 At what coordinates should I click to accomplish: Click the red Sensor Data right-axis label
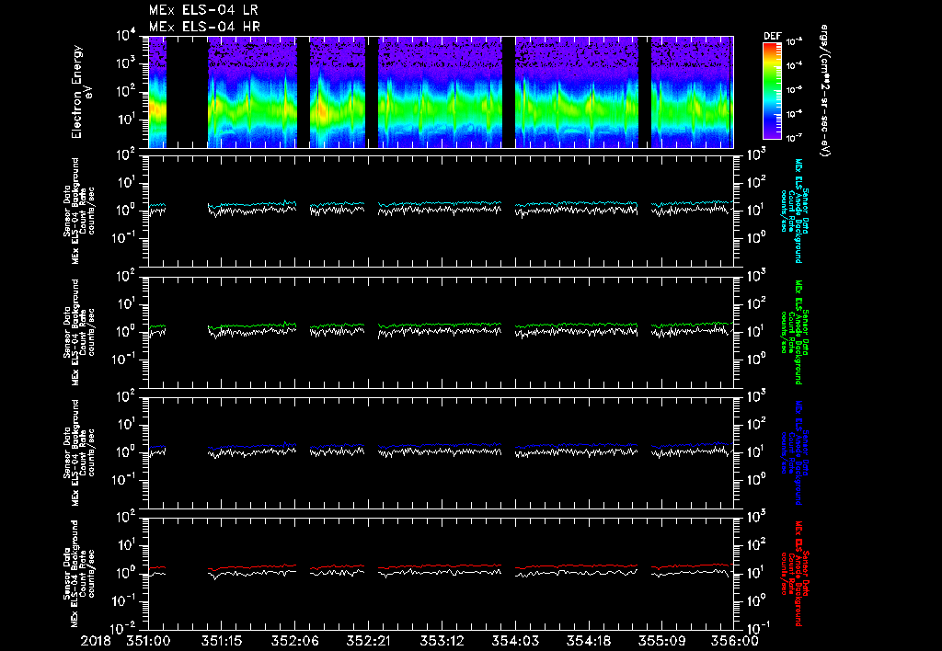tap(794, 574)
